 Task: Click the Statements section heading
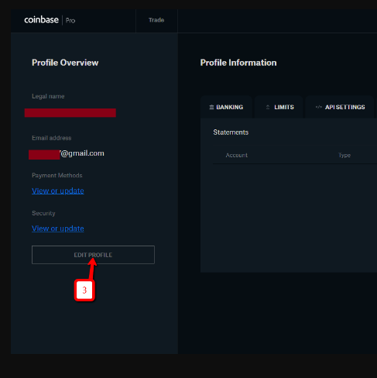pyautogui.click(x=231, y=132)
